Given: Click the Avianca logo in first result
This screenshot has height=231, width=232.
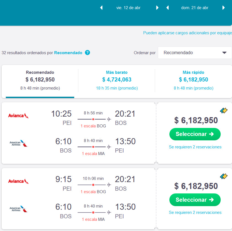Looking at the screenshot, I should click(x=18, y=116).
